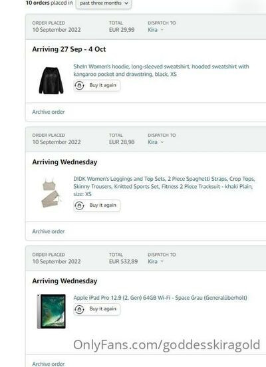The width and height of the screenshot is (266, 367).
Task: Archive the EUR 29,99 hoodie order
Action: coord(49,112)
